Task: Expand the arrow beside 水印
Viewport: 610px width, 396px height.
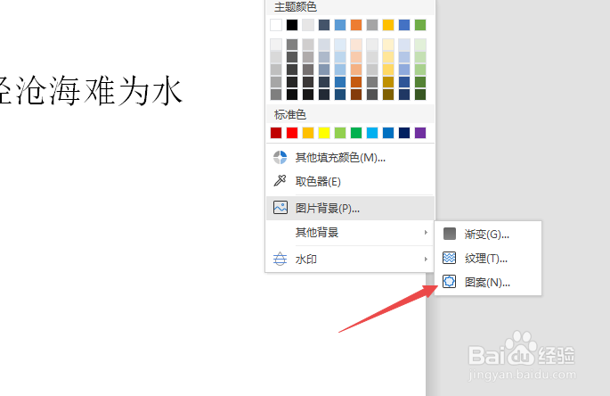Action: pos(426,259)
